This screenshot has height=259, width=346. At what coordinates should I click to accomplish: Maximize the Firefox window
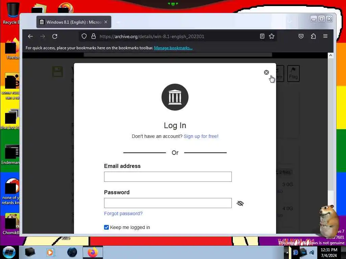pyautogui.click(x=322, y=19)
